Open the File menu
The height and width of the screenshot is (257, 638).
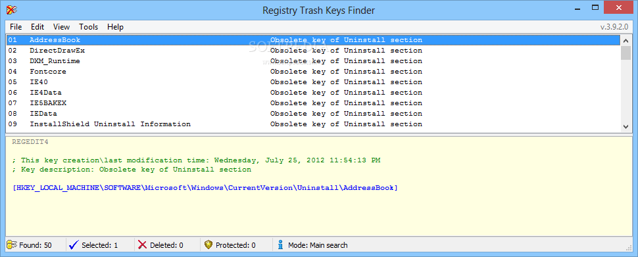pos(16,27)
